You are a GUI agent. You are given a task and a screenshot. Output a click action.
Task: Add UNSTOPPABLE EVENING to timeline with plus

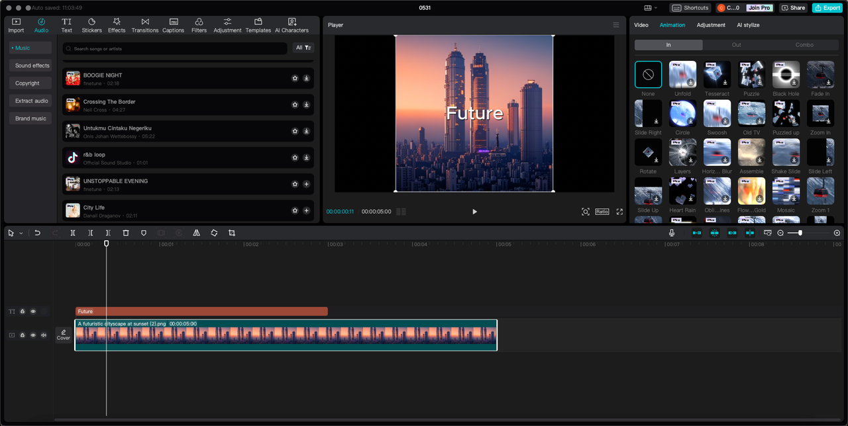306,184
